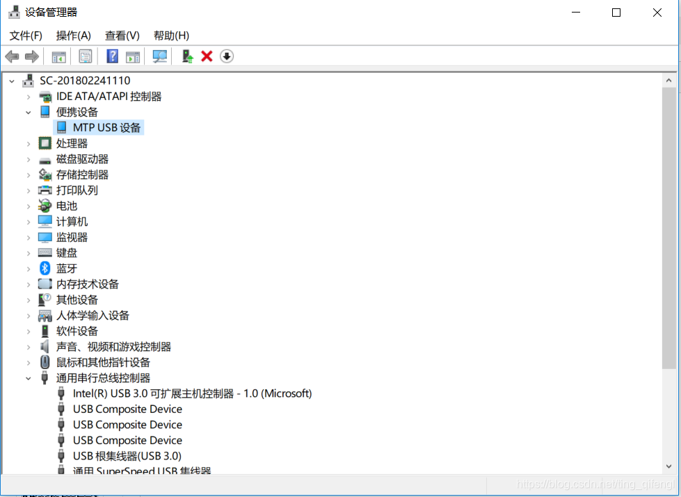
Task: Click the 内存技术设备 icon
Action: pyautogui.click(x=45, y=284)
